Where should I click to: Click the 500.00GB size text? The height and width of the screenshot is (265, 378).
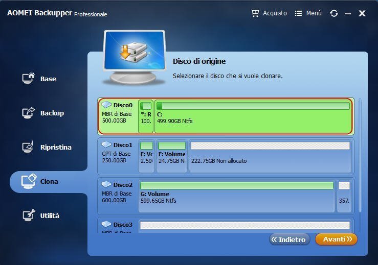tap(114, 121)
